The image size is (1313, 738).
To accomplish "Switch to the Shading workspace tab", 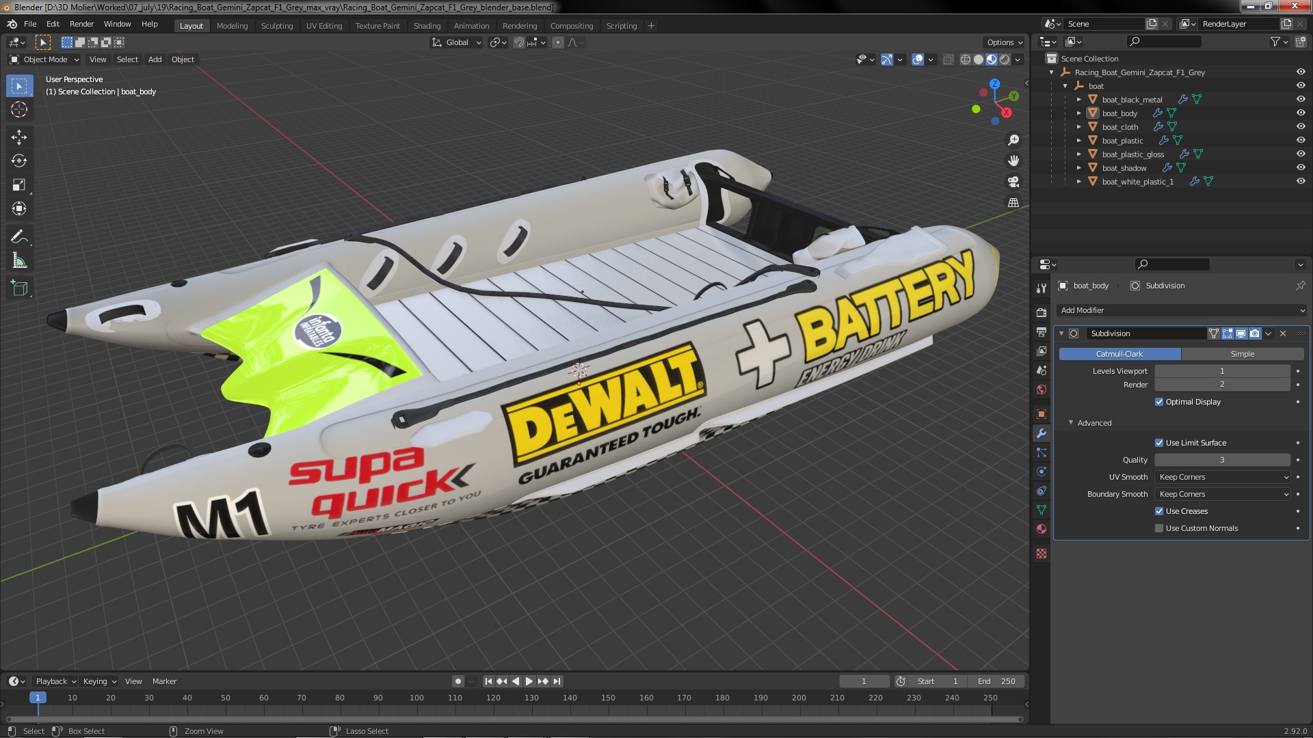I will pos(427,26).
